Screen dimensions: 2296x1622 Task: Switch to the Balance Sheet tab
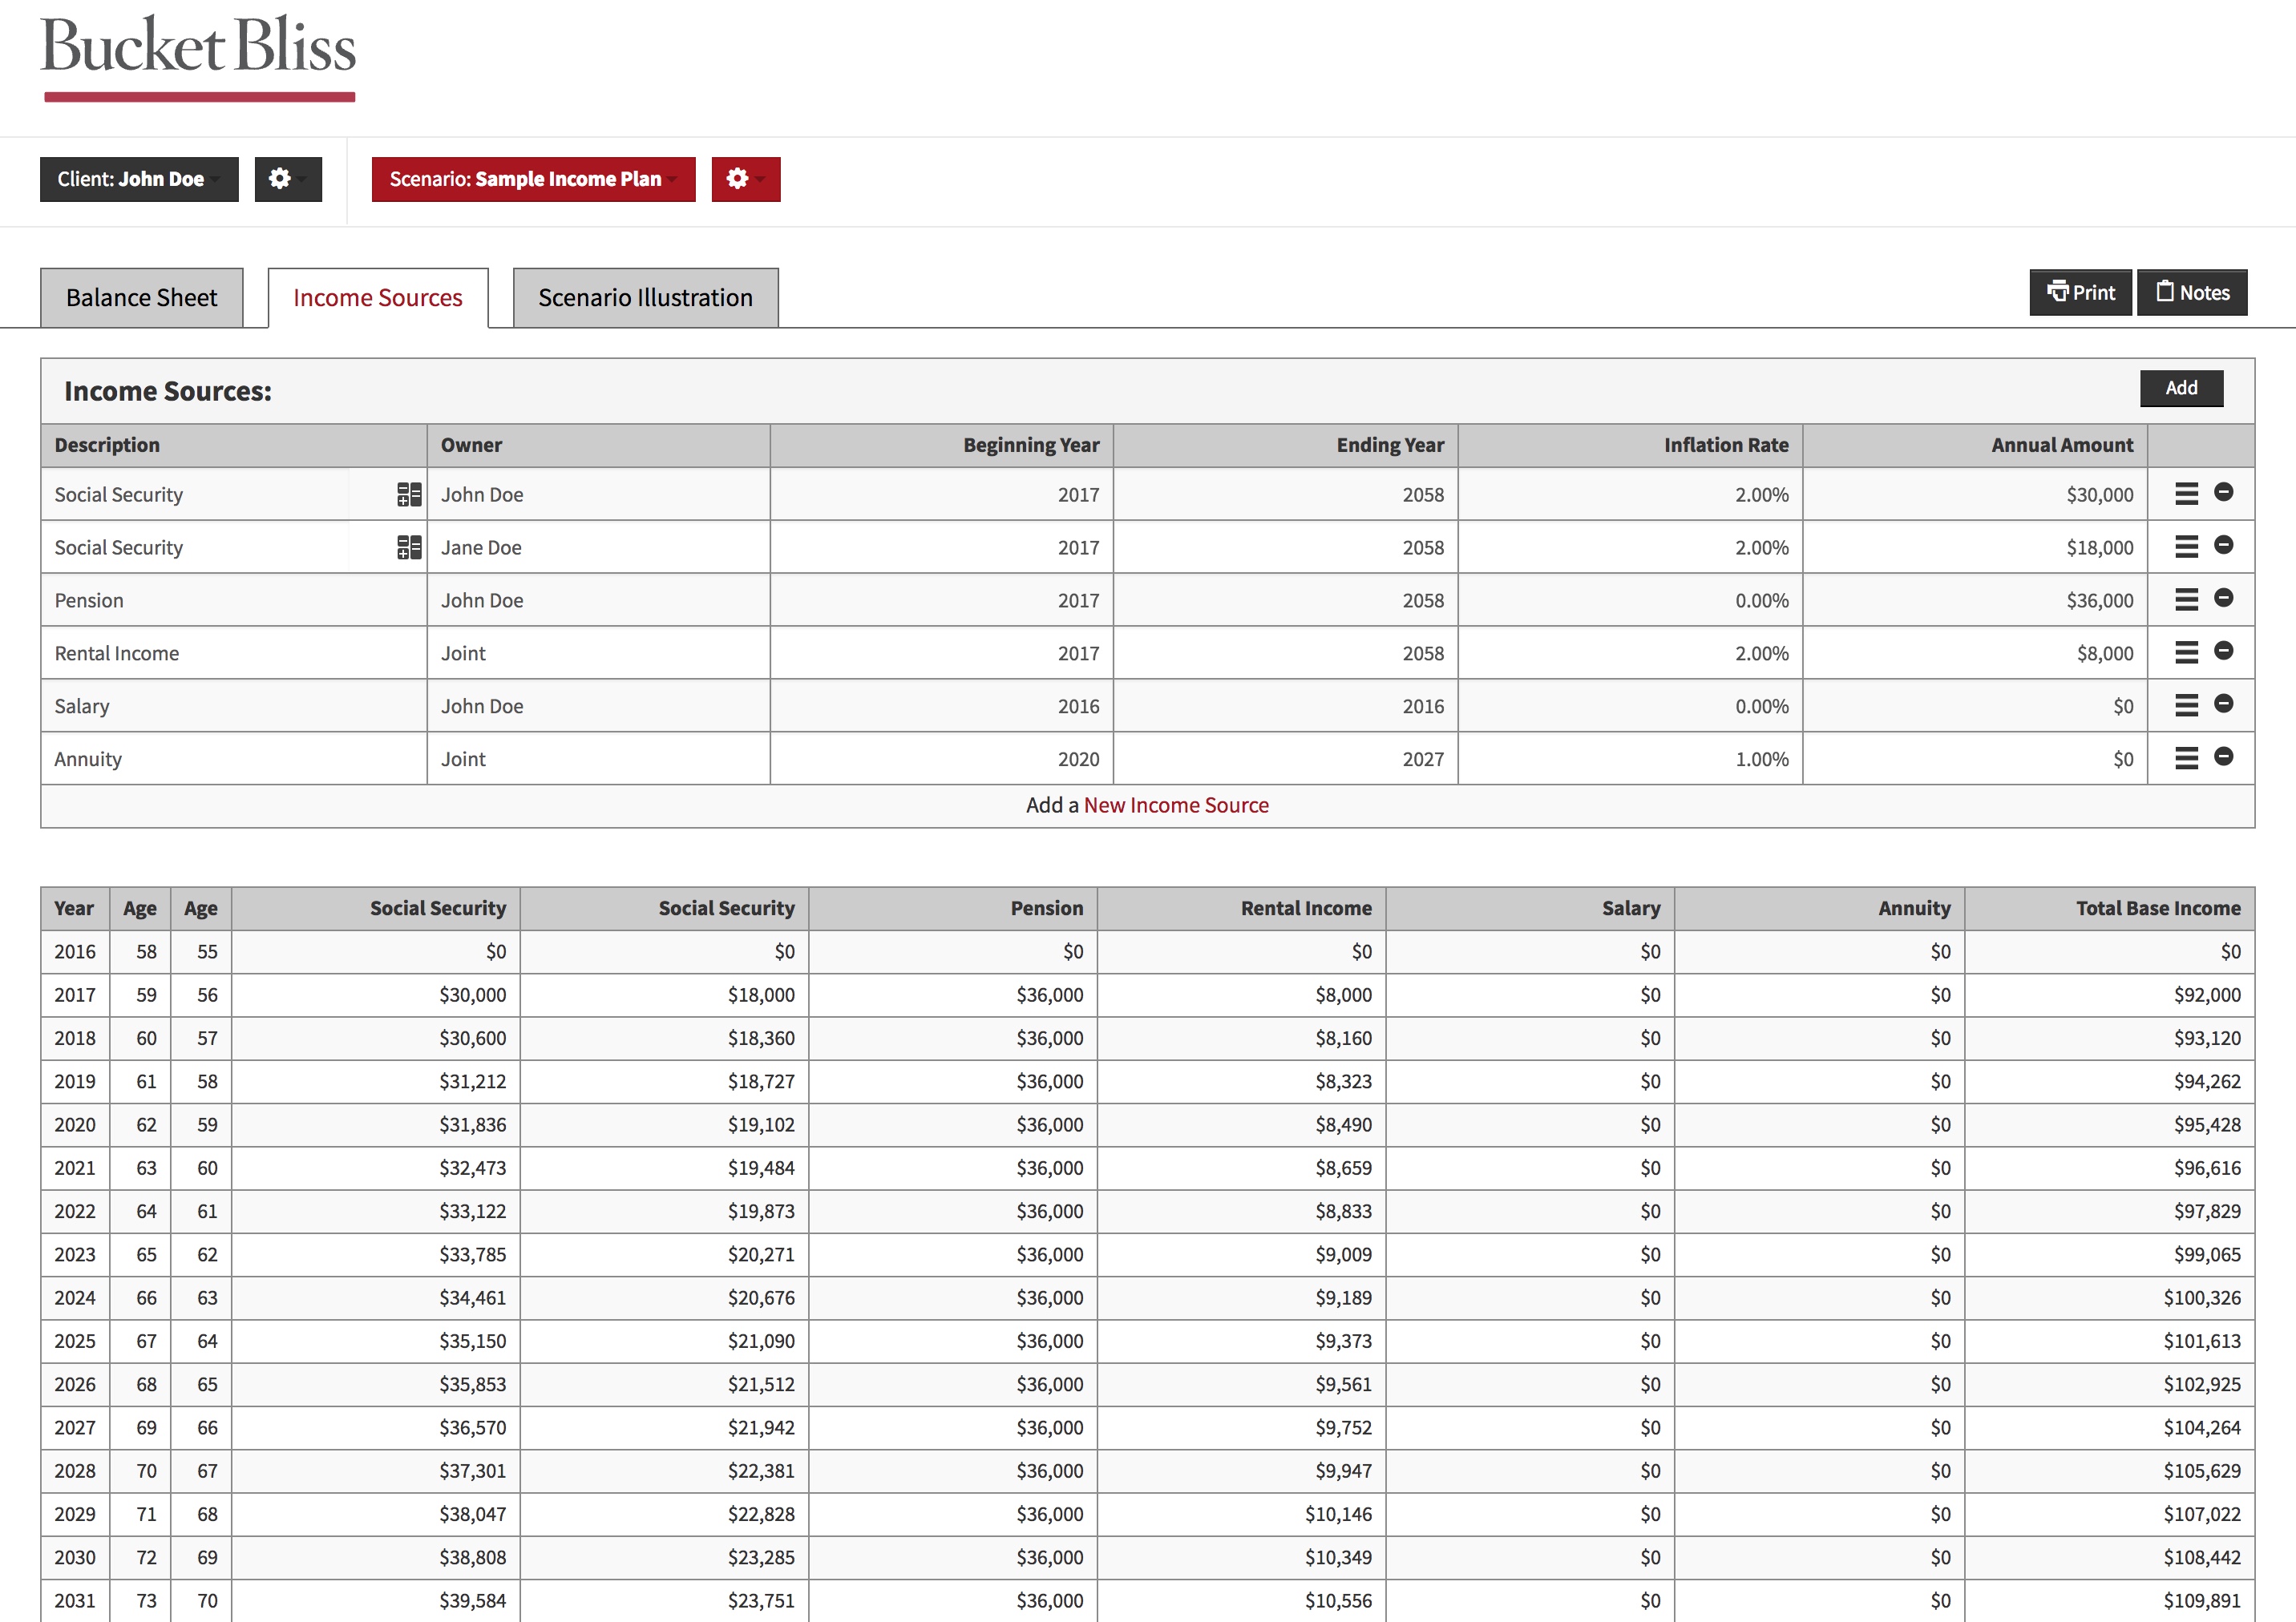click(141, 297)
